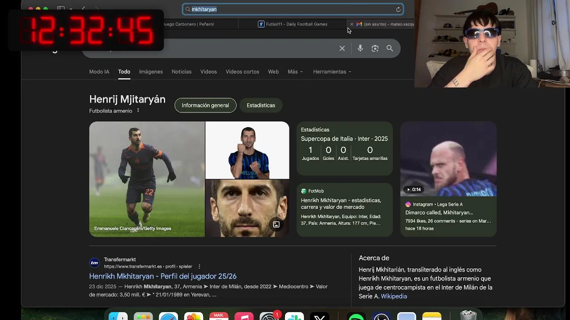Open Spotify from the Dock

coord(356,316)
